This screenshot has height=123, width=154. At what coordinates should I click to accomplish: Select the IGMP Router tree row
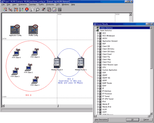(107, 83)
